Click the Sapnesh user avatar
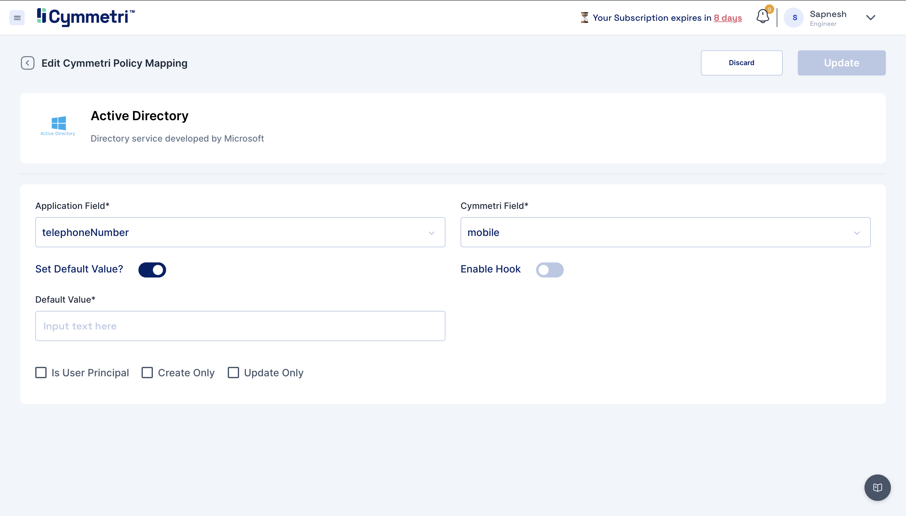 tap(794, 18)
